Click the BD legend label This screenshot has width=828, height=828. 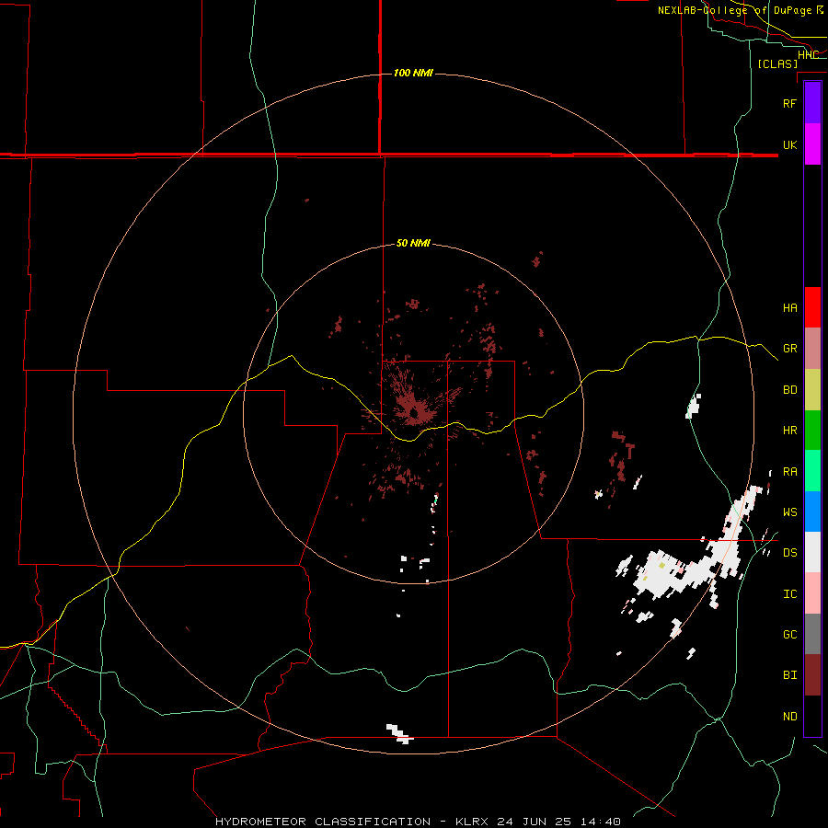click(x=790, y=390)
